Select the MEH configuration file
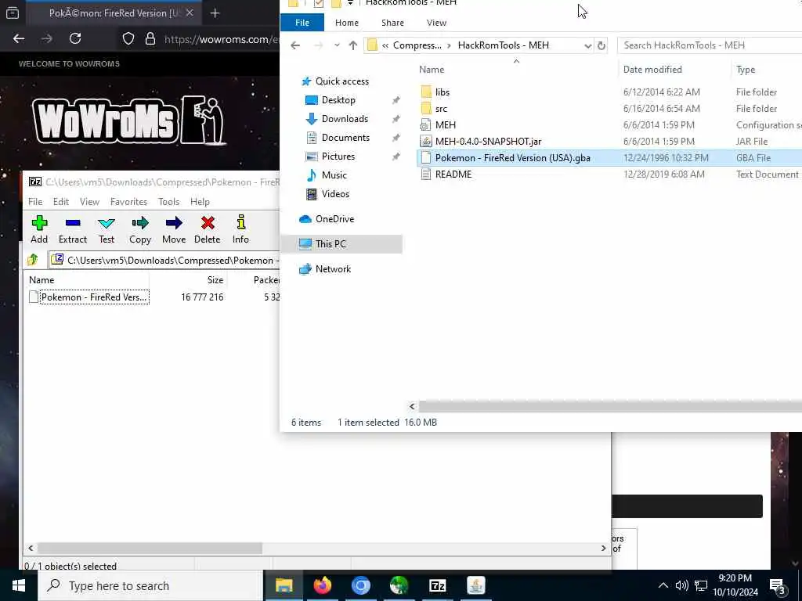This screenshot has width=802, height=601. (x=445, y=124)
